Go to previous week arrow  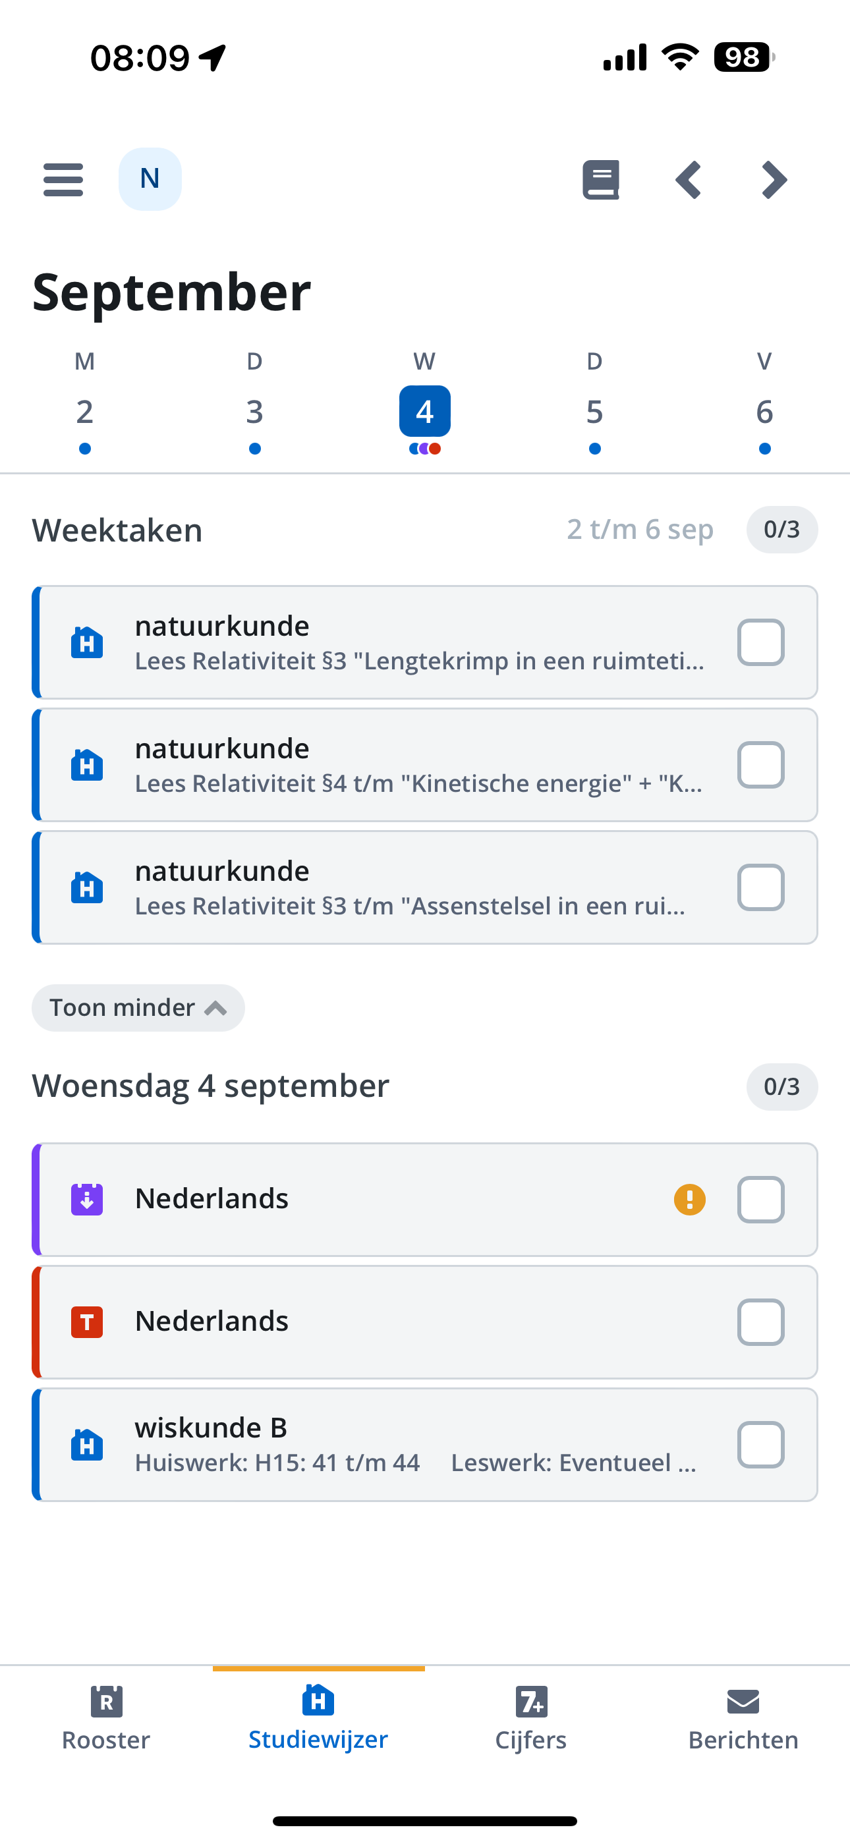point(689,179)
